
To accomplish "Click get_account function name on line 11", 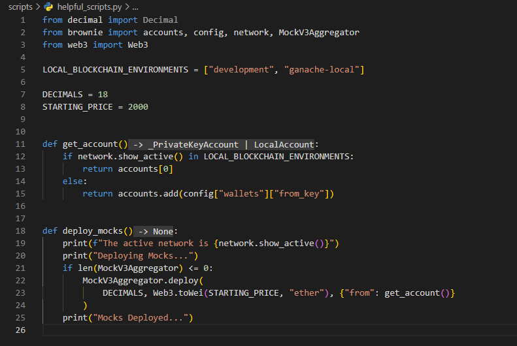I will pos(90,144).
